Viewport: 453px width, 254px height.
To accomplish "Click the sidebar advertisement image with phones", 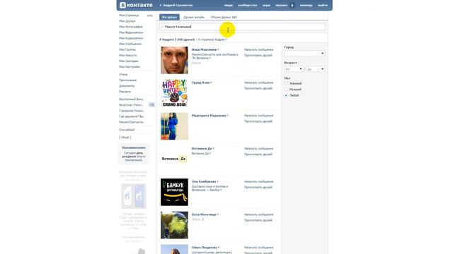I will point(134,196).
